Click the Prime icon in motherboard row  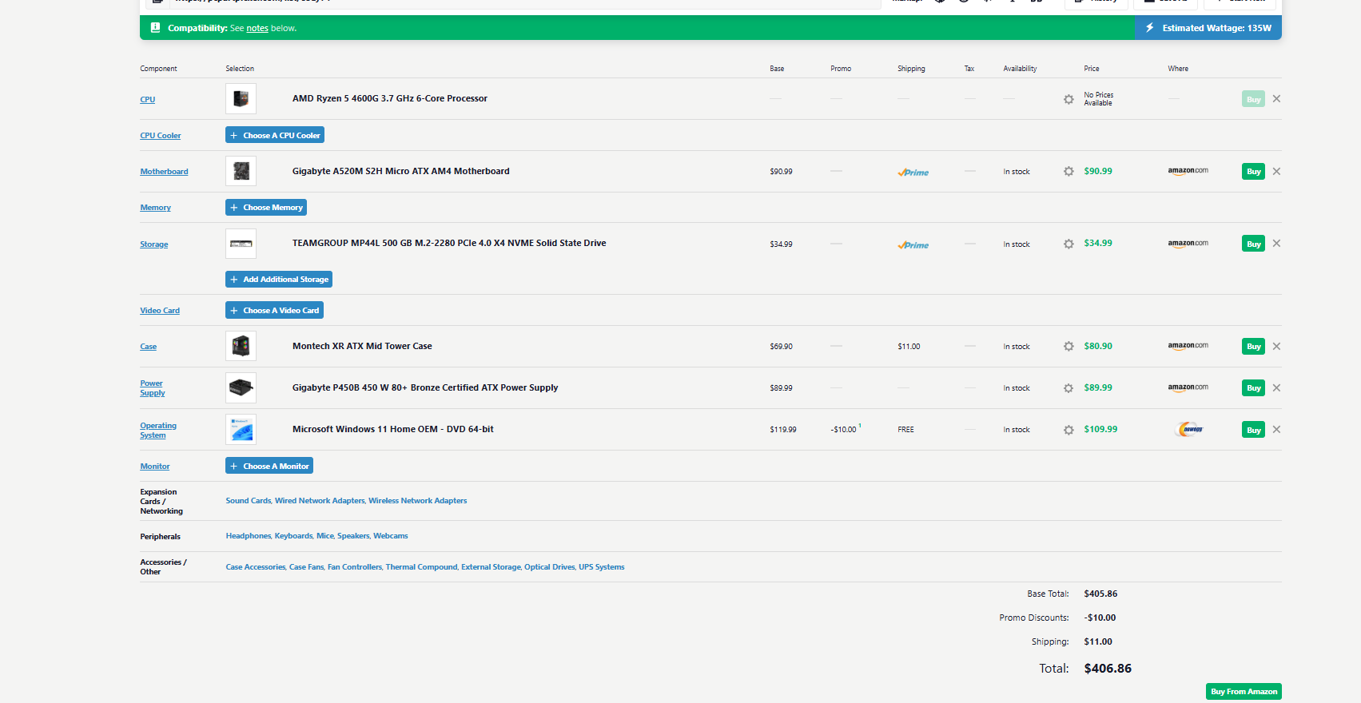click(x=913, y=173)
